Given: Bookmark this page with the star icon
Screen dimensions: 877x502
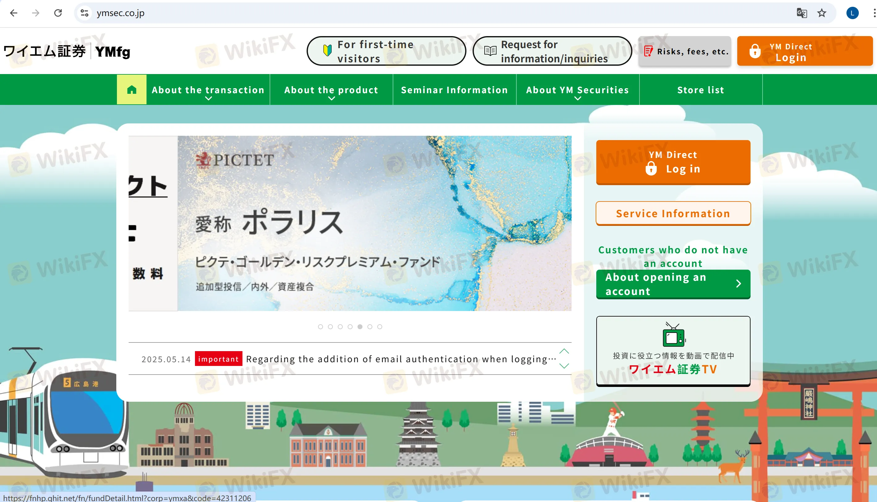Looking at the screenshot, I should click(x=822, y=13).
